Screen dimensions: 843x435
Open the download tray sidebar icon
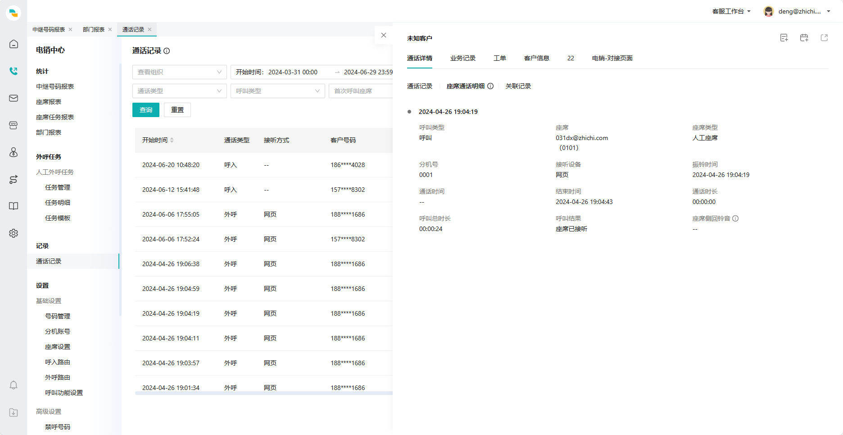click(x=14, y=412)
